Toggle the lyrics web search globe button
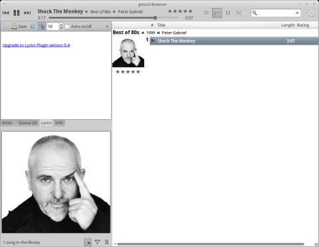This screenshot has height=247, width=319. point(41,27)
